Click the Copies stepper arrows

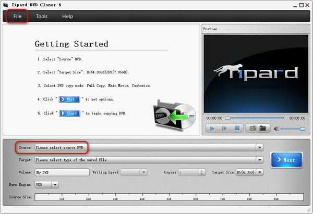201,172
